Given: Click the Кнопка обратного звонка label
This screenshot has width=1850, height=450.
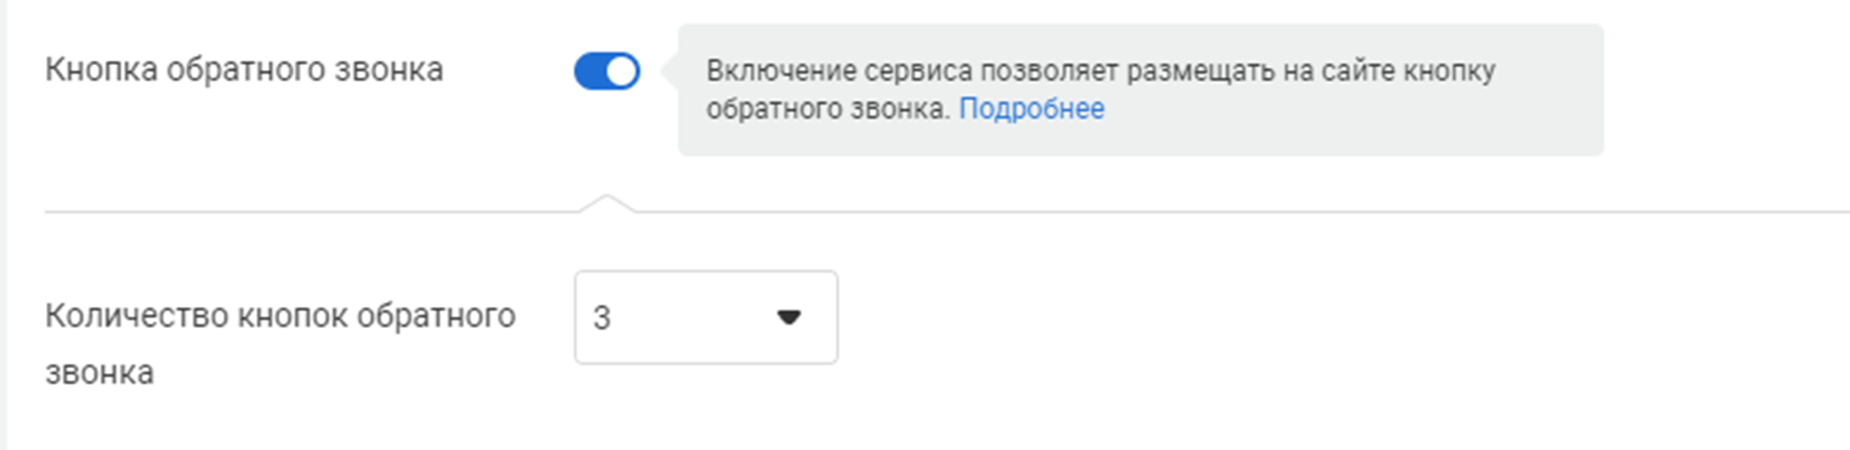Looking at the screenshot, I should pyautogui.click(x=244, y=70).
